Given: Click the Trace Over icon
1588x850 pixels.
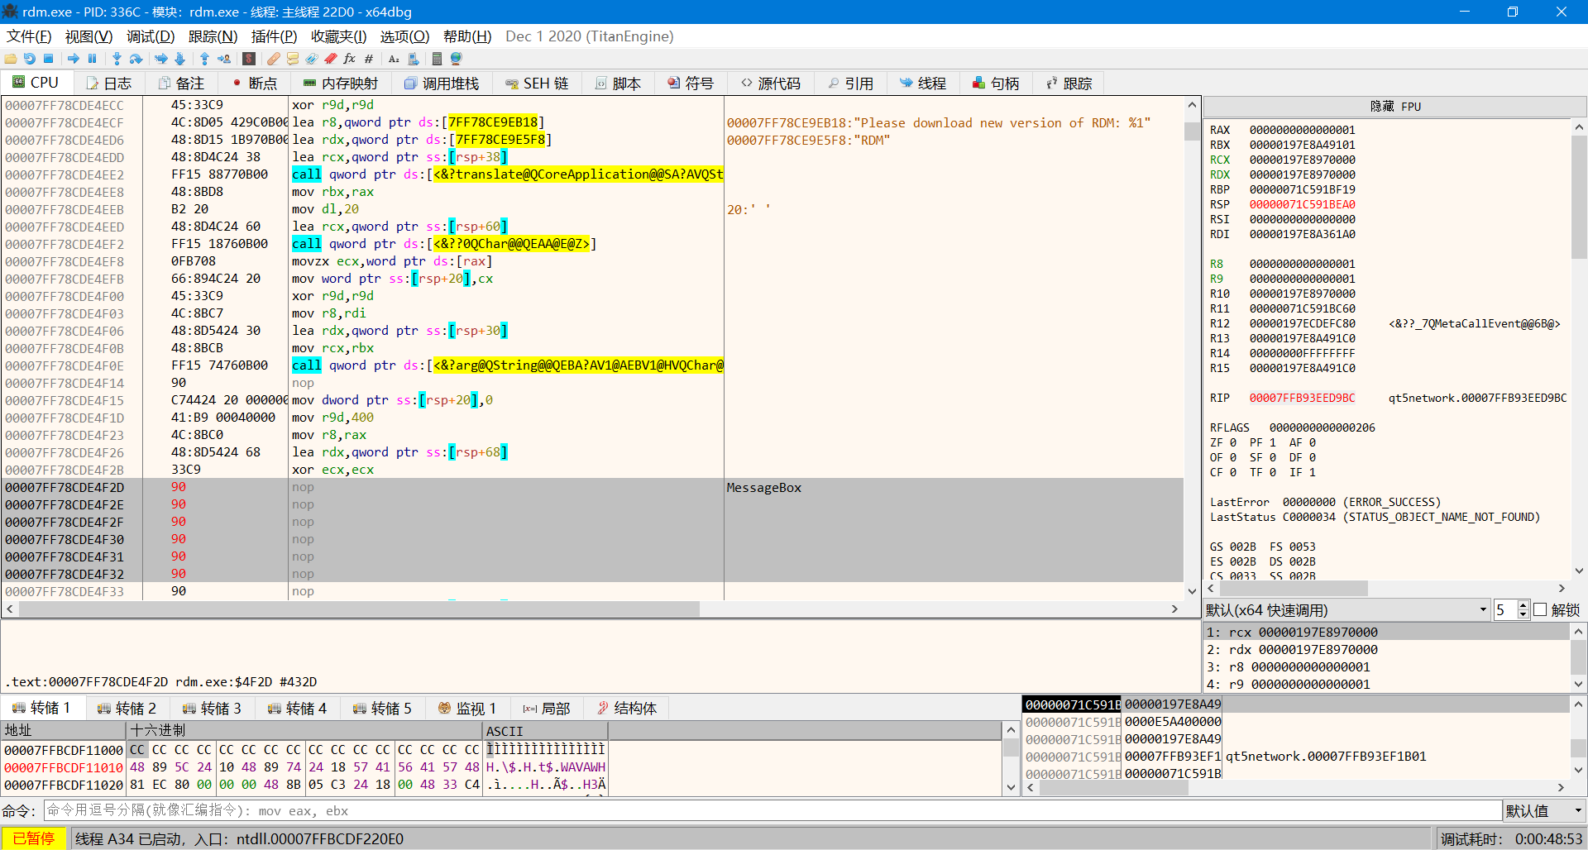Looking at the screenshot, I should click(179, 59).
